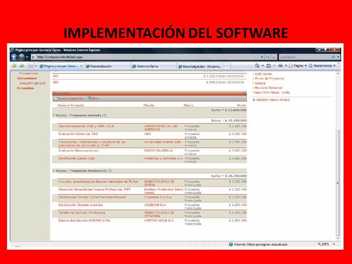
Task: Open Calidad de Servicio IM Vitacura project
Action: 81,213
